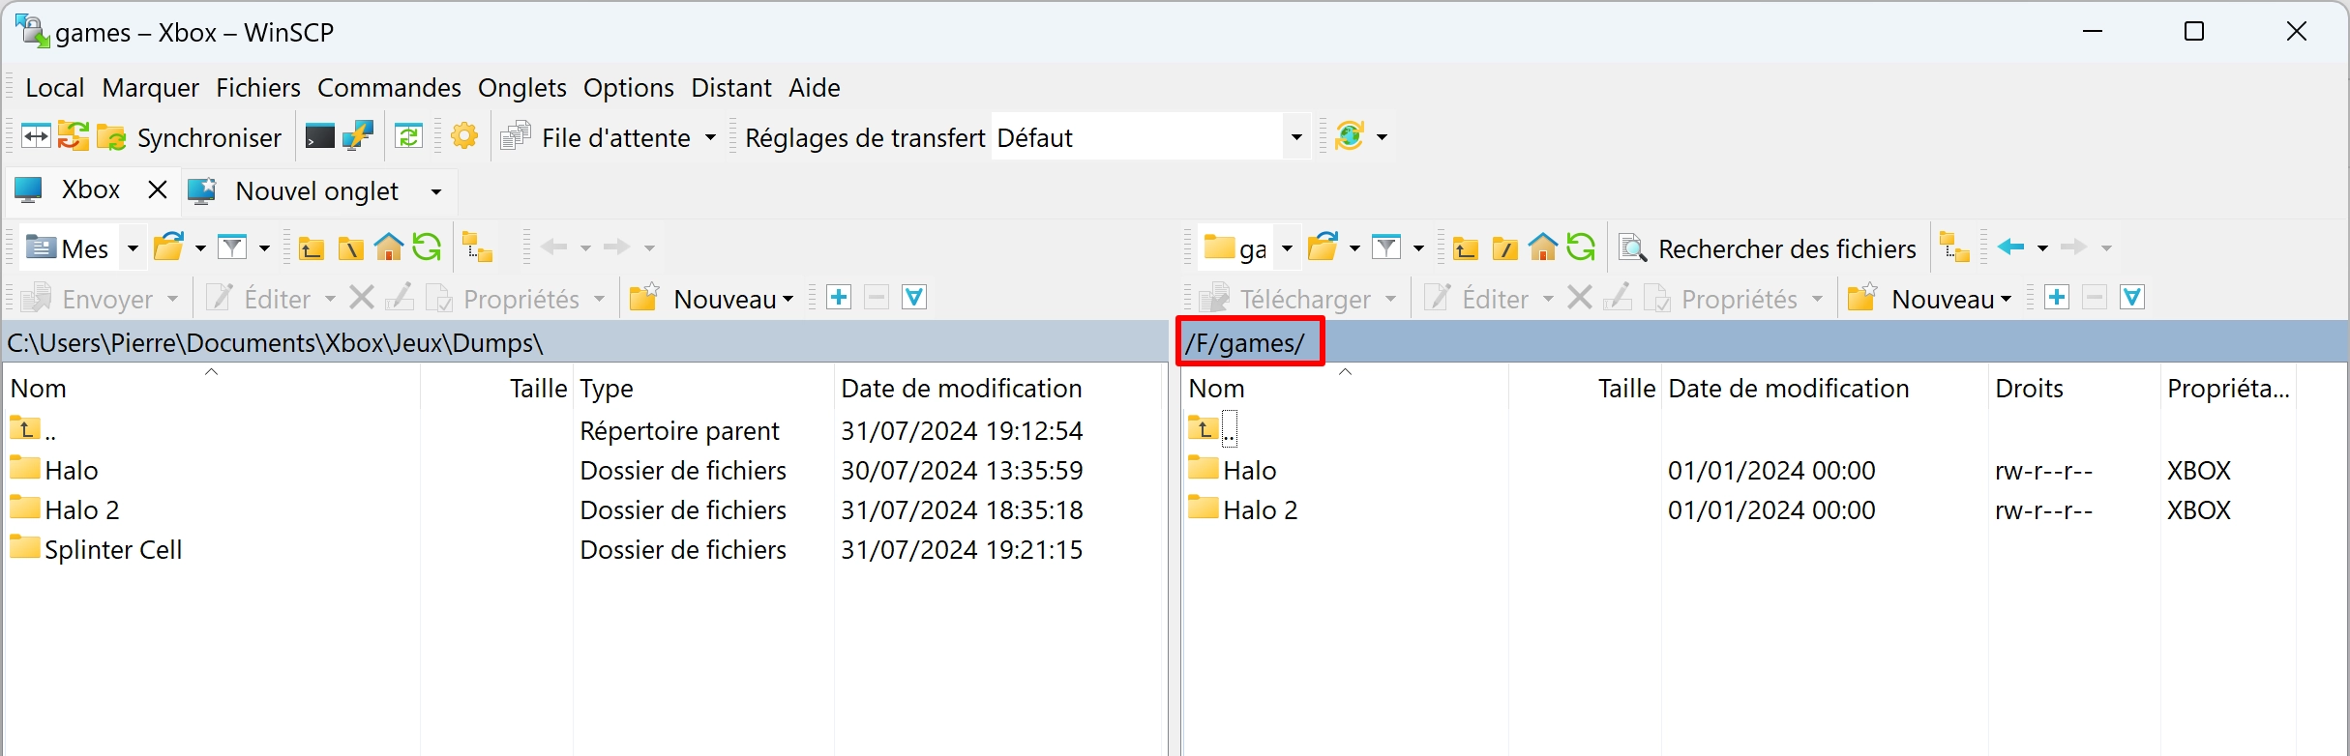The height and width of the screenshot is (756, 2350).
Task: Go to local home directory icon
Action: coord(389,248)
